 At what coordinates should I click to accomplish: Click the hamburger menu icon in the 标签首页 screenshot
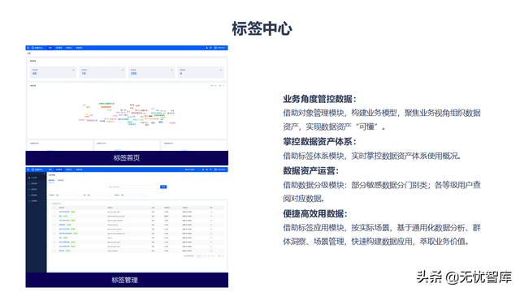tap(28, 48)
